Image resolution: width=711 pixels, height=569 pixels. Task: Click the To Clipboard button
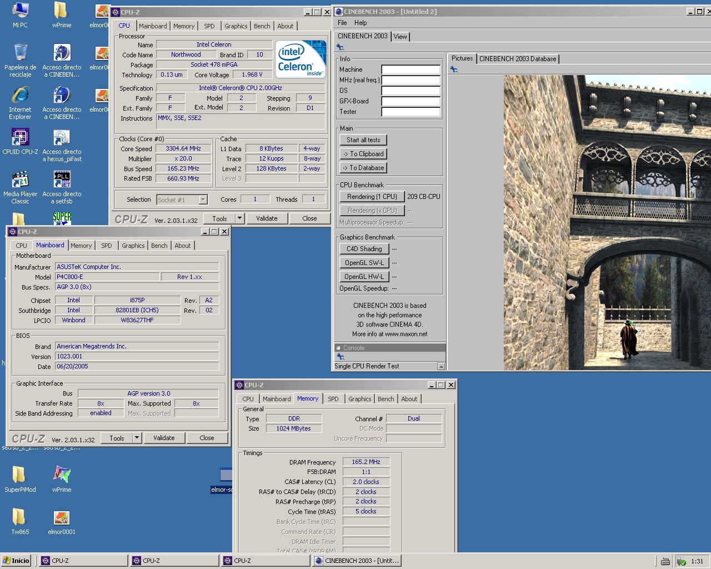click(363, 154)
